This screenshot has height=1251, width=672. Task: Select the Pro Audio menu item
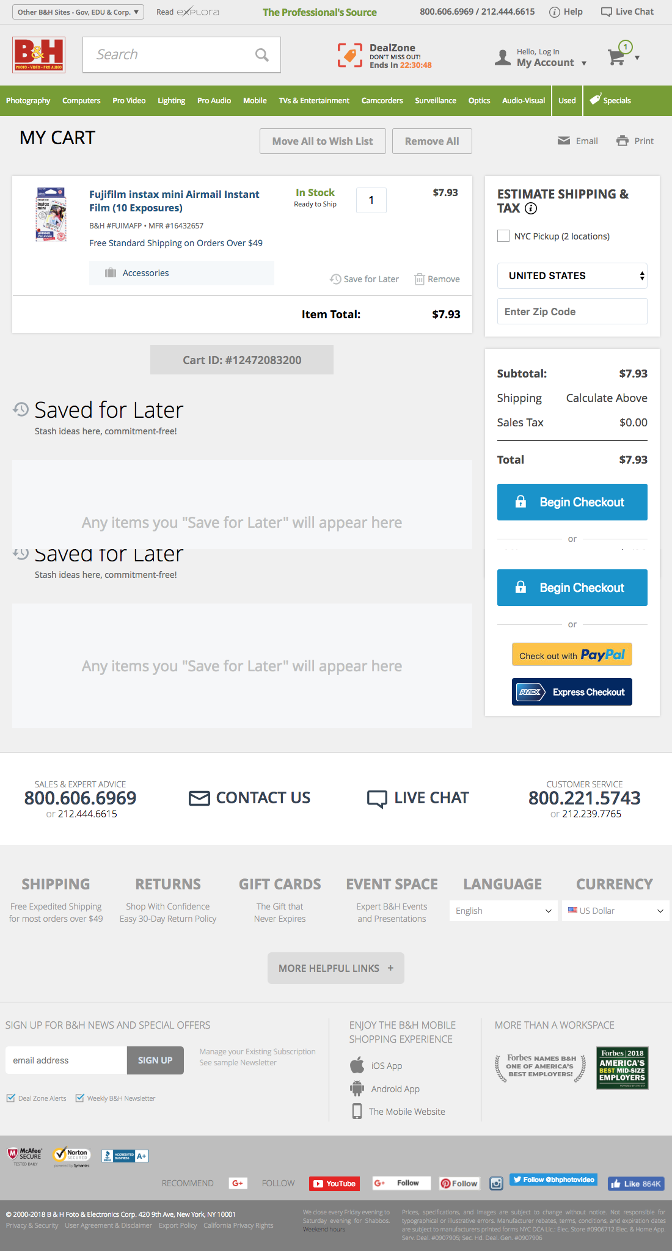click(214, 101)
